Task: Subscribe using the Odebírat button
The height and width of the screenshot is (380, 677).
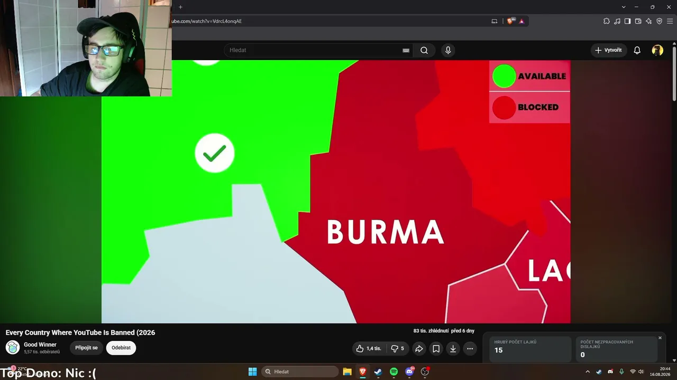Action: tap(121, 348)
